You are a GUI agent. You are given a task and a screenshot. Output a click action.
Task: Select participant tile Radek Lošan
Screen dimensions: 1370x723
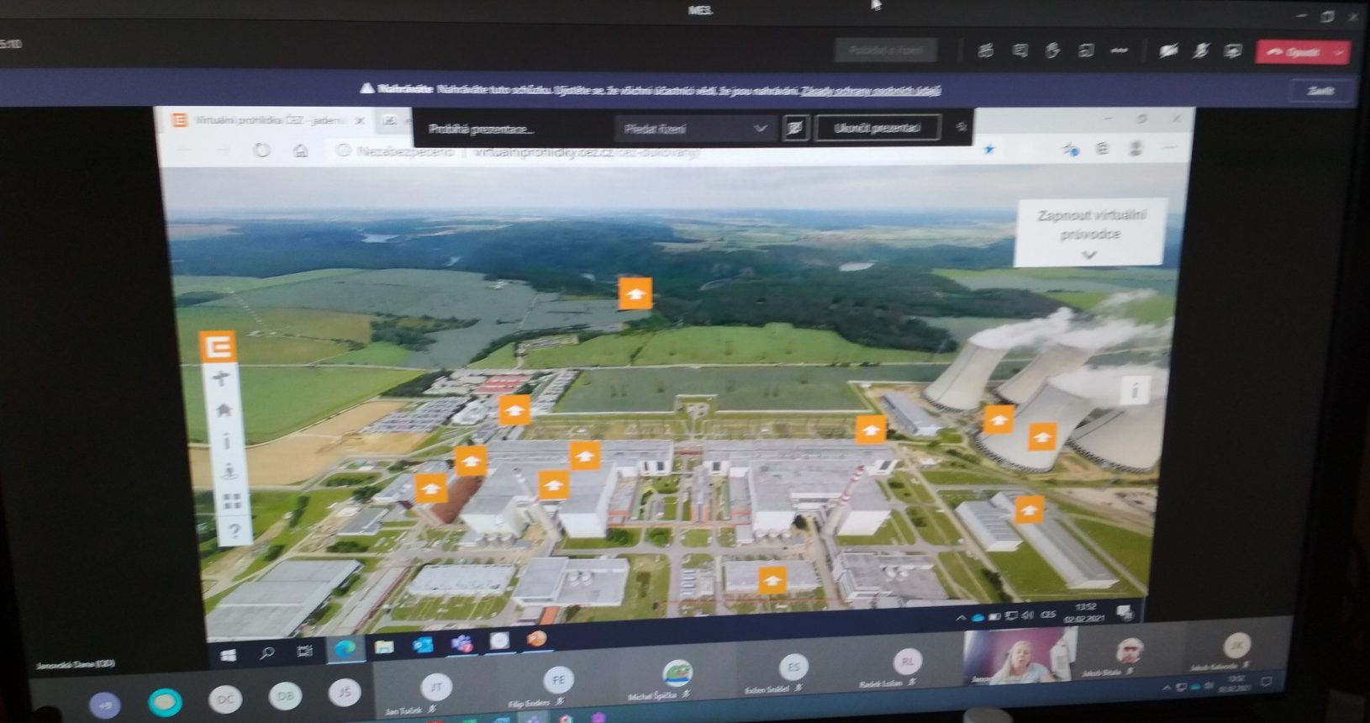(906, 667)
